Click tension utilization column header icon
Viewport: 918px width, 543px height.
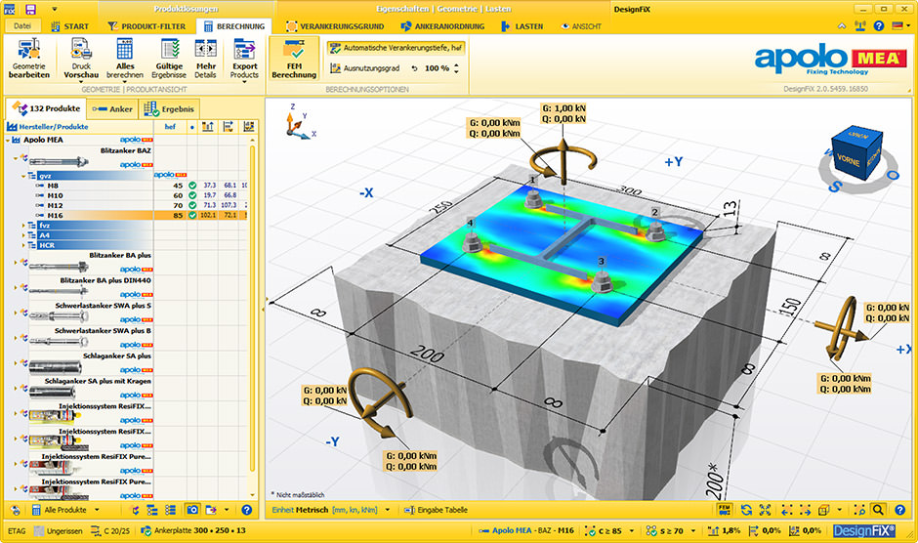(207, 127)
